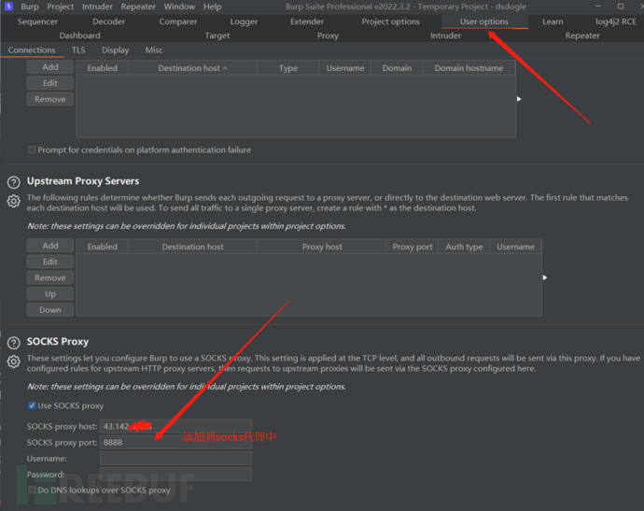Go to the Proxy tab
Screen dimensions: 644x511
pos(328,35)
